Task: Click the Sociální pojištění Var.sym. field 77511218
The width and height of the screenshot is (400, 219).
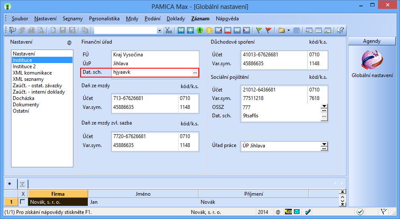Action: click(x=274, y=98)
